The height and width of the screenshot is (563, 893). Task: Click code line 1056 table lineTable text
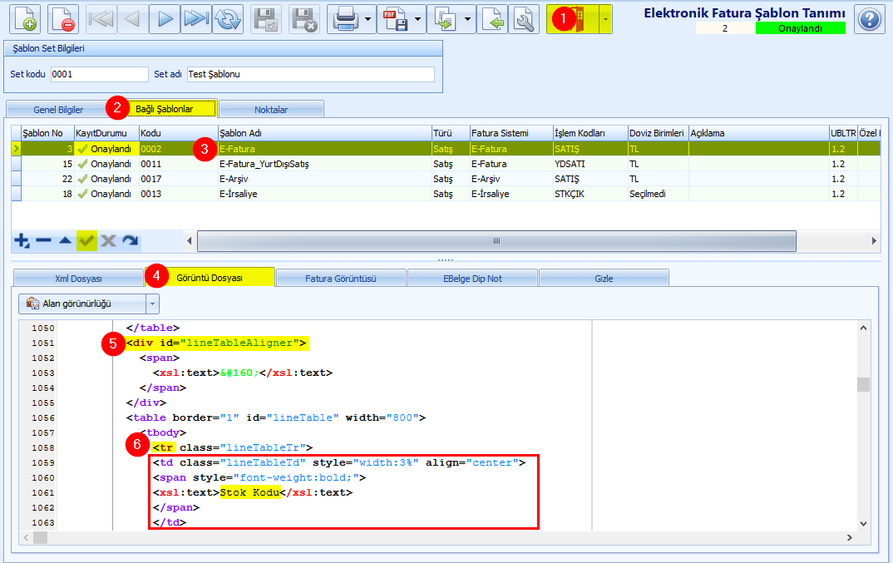point(276,417)
